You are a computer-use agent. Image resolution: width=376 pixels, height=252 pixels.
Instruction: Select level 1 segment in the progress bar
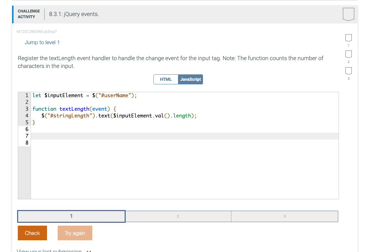click(x=71, y=216)
